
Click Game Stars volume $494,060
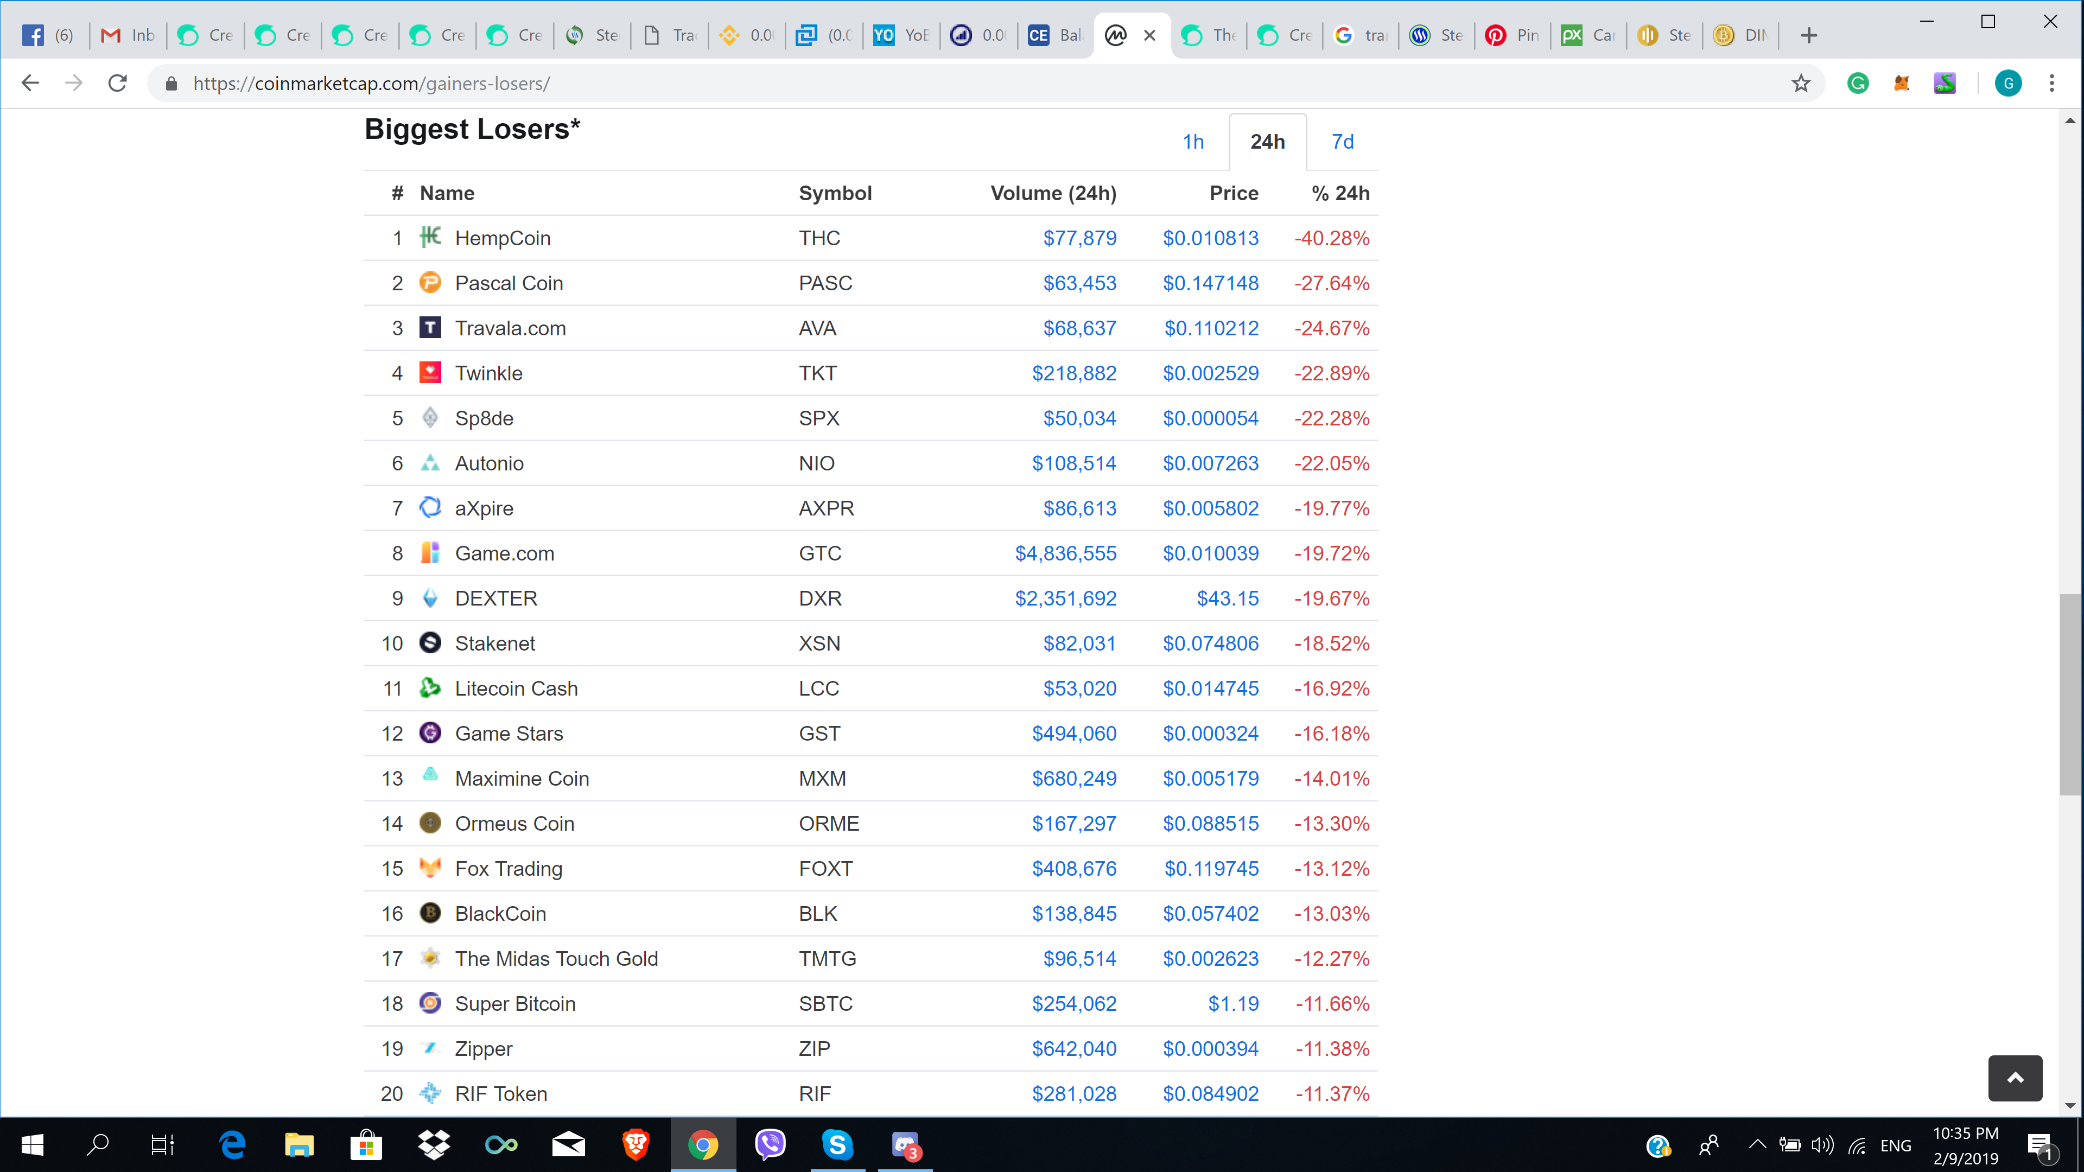[1073, 734]
